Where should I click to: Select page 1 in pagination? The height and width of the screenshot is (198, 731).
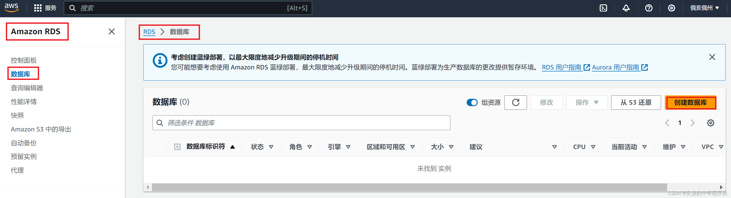680,123
